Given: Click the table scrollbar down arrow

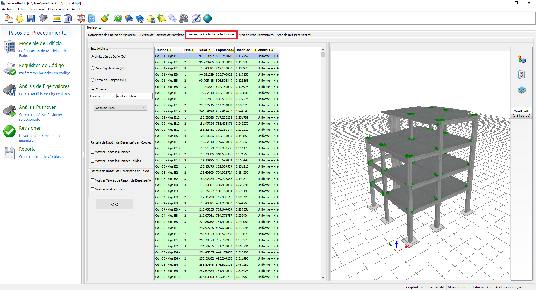Looking at the screenshot, I should pyautogui.click(x=323, y=277).
